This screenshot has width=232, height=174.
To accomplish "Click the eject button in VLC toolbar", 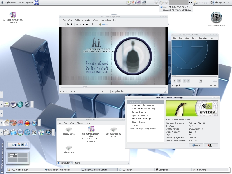I will point(63,24).
